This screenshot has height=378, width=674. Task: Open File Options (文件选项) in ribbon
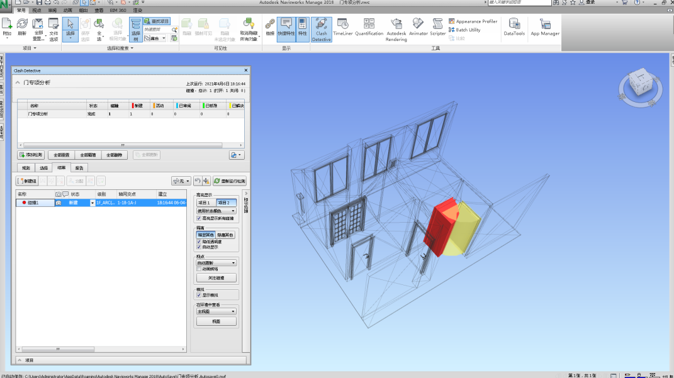53,29
